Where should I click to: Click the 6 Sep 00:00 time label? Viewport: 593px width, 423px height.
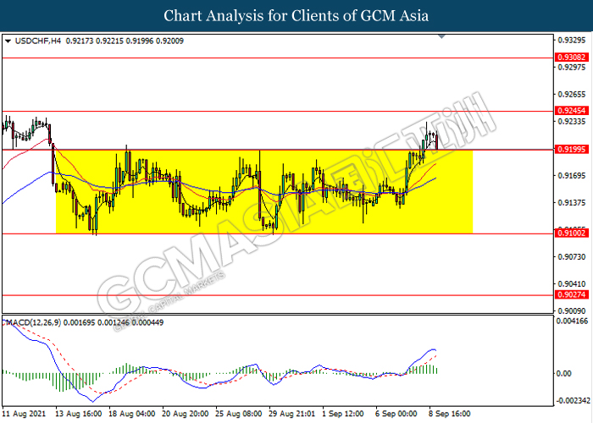(x=396, y=414)
